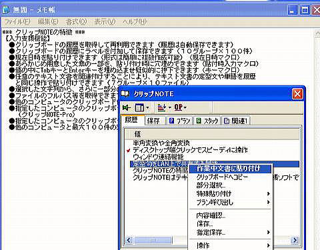Screen dimensions: 320x250
Task: Click the クリップNOTE book icon in title bar
Action: [x=125, y=94]
